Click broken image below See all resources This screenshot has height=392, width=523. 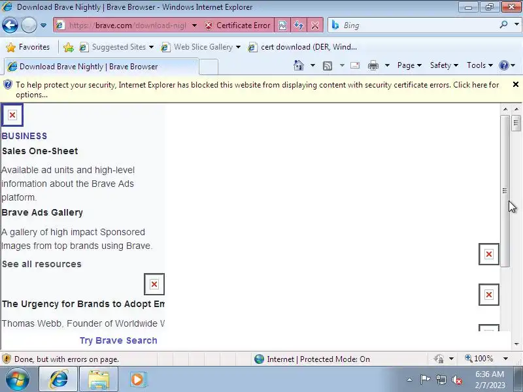tap(154, 284)
